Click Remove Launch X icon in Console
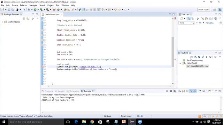223x125 pixels. pos(171,91)
